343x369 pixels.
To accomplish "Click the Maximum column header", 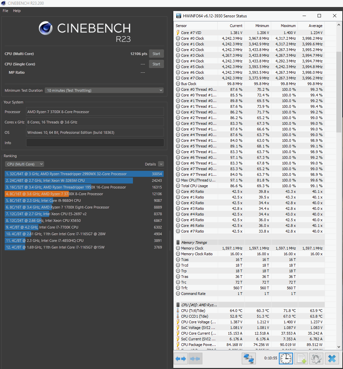I will (284, 26).
